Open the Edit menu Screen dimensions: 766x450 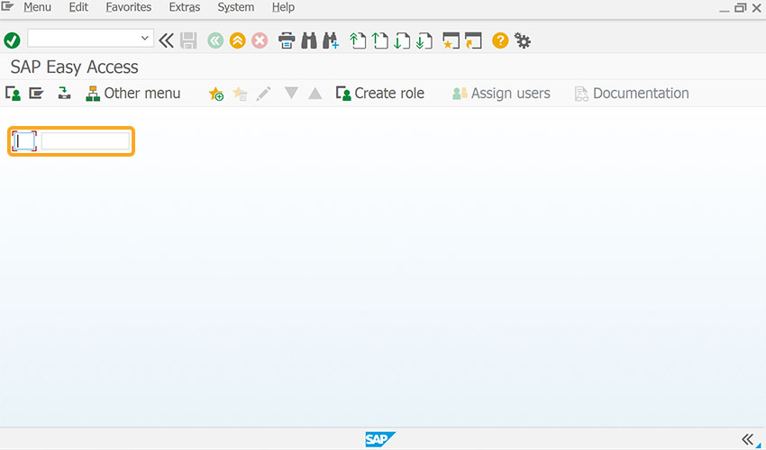[78, 7]
